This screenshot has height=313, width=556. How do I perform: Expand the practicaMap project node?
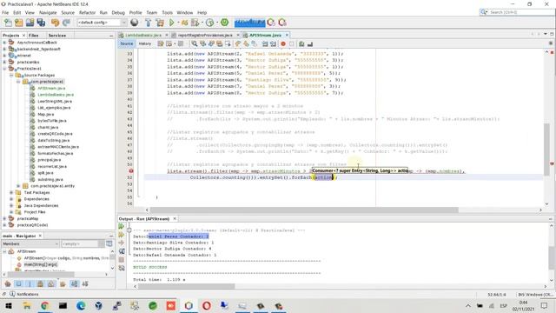click(x=4, y=218)
